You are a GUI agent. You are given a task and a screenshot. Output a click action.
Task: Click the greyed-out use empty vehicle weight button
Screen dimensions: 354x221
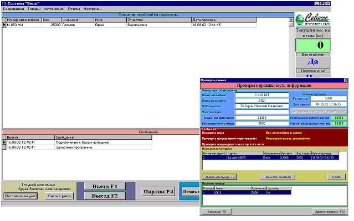(319, 111)
